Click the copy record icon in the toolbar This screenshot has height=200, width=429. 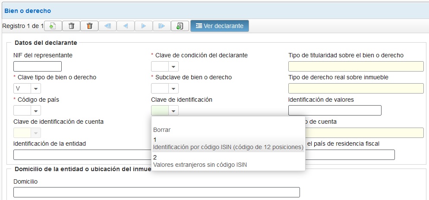180,26
